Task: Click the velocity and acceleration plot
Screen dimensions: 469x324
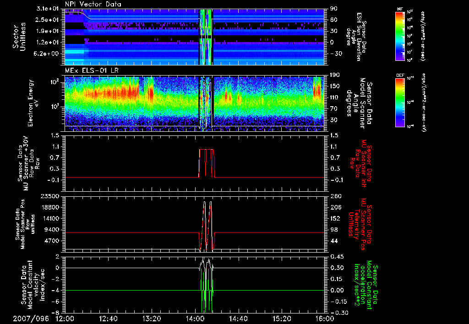Action: [195, 285]
